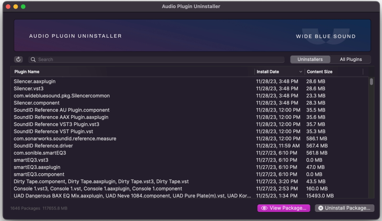Select SoundID Reference VST Plugin.vst row
The width and height of the screenshot is (382, 221).
click(x=190, y=131)
